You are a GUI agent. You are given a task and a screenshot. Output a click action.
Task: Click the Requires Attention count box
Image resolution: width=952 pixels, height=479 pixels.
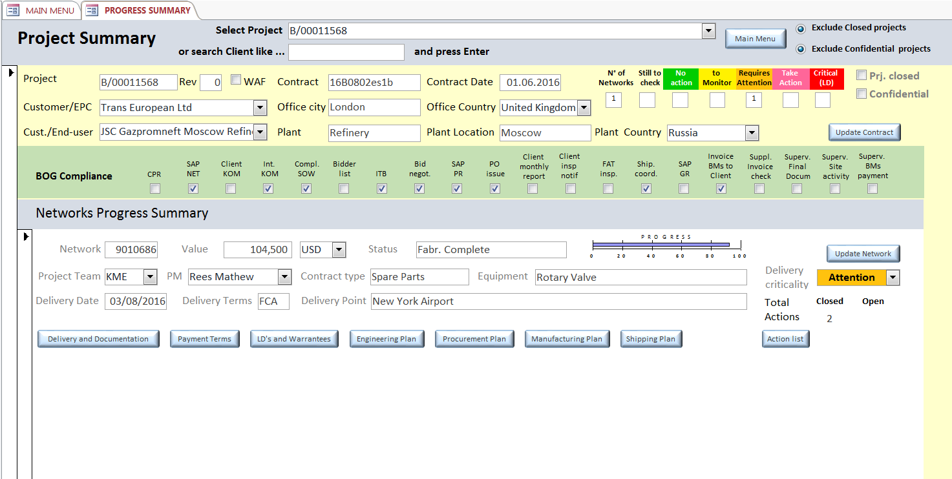pyautogui.click(x=754, y=100)
